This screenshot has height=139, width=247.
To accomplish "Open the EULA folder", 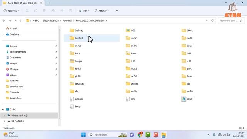I will (x=75, y=53).
